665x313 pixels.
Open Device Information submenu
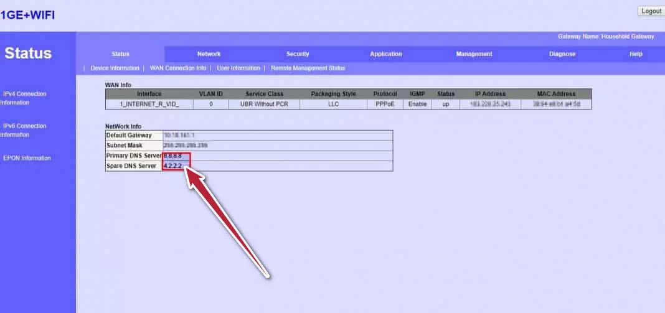[x=115, y=68]
